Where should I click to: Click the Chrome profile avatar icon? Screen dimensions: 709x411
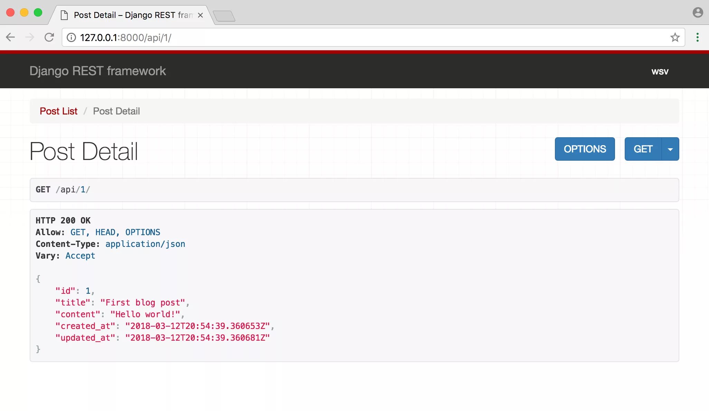(x=698, y=13)
